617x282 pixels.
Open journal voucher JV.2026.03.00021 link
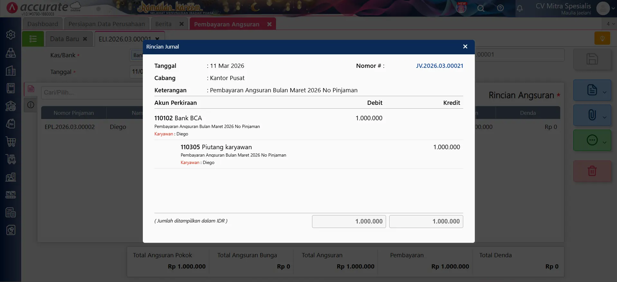coord(439,66)
